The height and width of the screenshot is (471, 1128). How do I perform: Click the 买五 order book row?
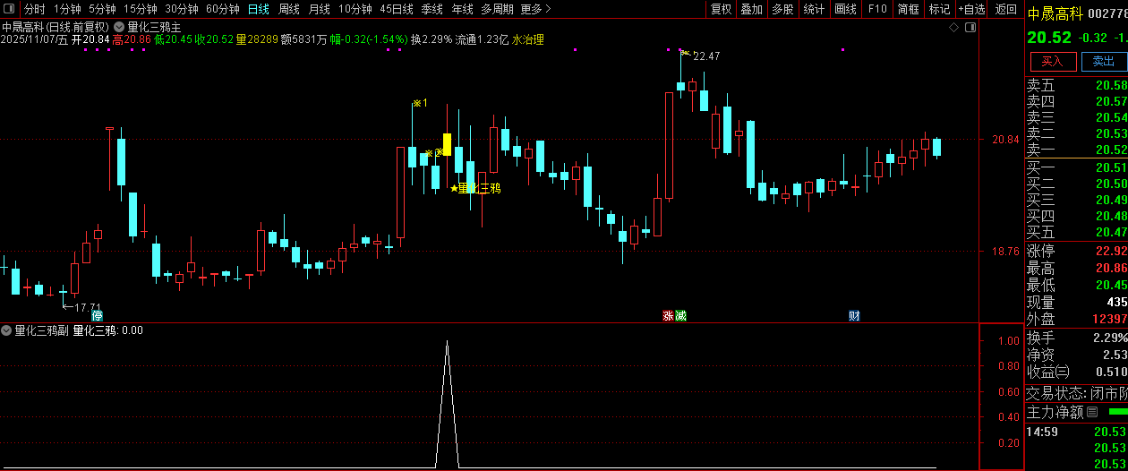coord(1076,233)
